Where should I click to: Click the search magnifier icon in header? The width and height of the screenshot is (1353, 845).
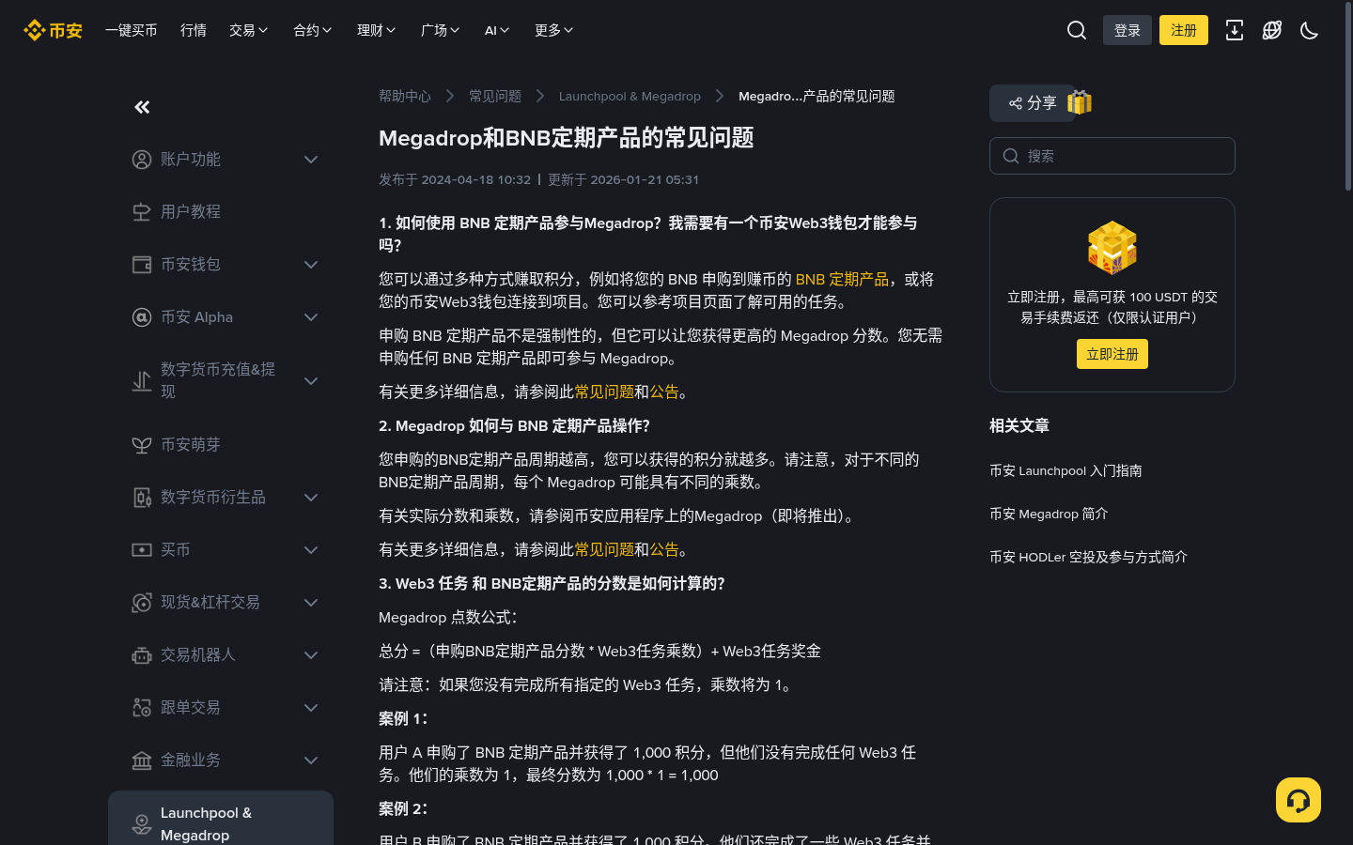pyautogui.click(x=1077, y=30)
